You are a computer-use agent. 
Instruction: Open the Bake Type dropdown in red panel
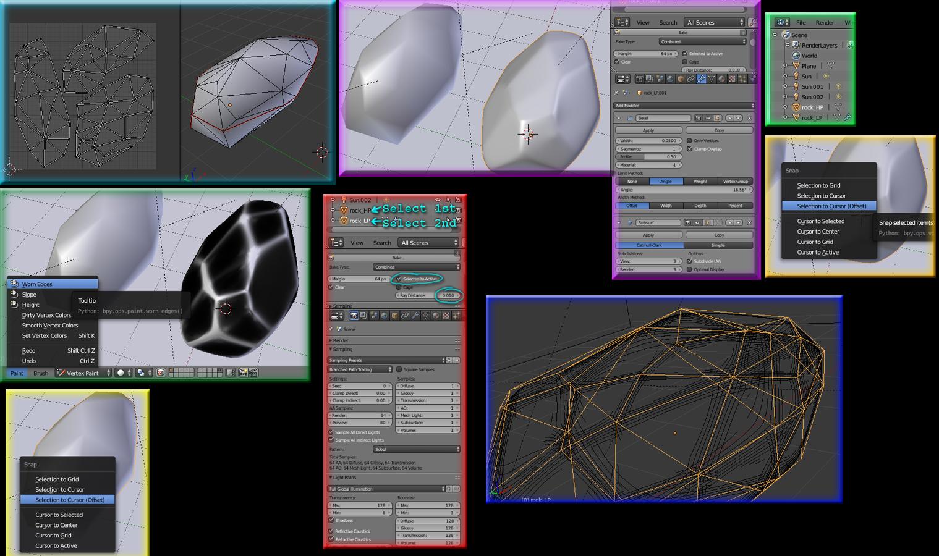tap(417, 267)
